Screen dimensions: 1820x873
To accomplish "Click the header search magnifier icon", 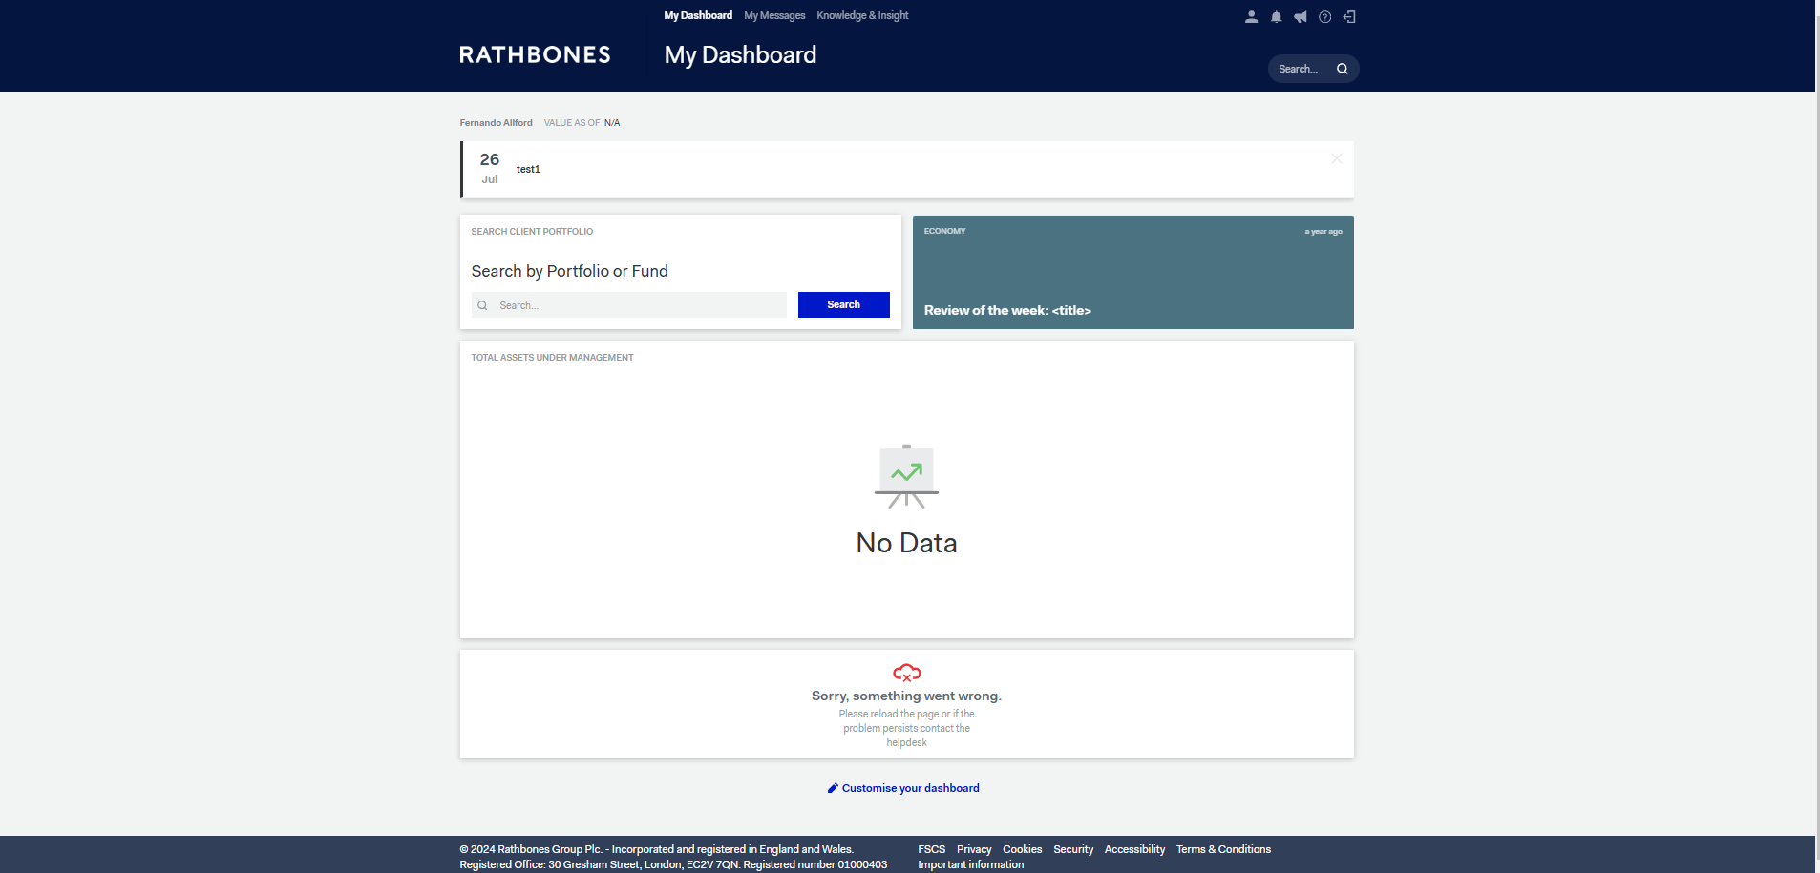I will [x=1343, y=69].
